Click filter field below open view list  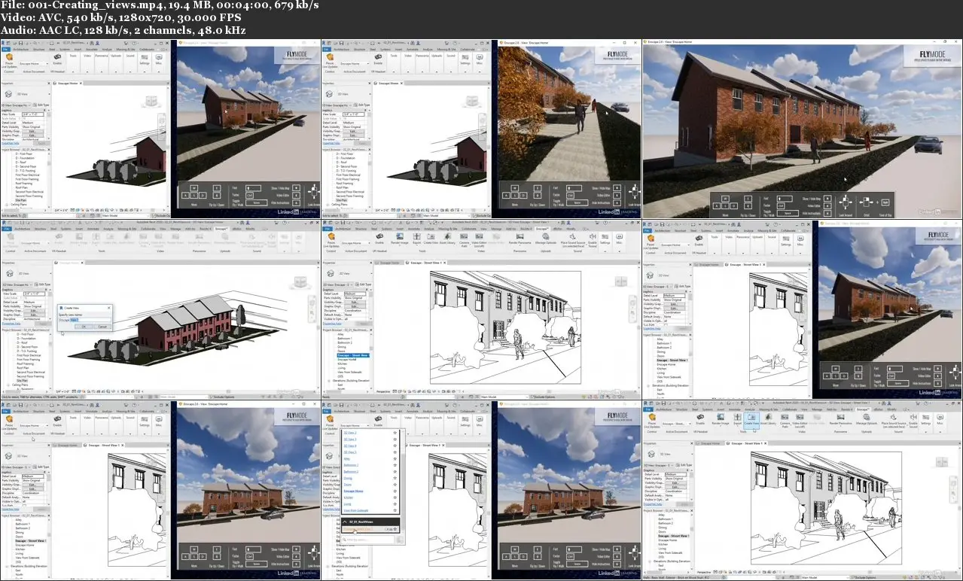tap(367, 540)
